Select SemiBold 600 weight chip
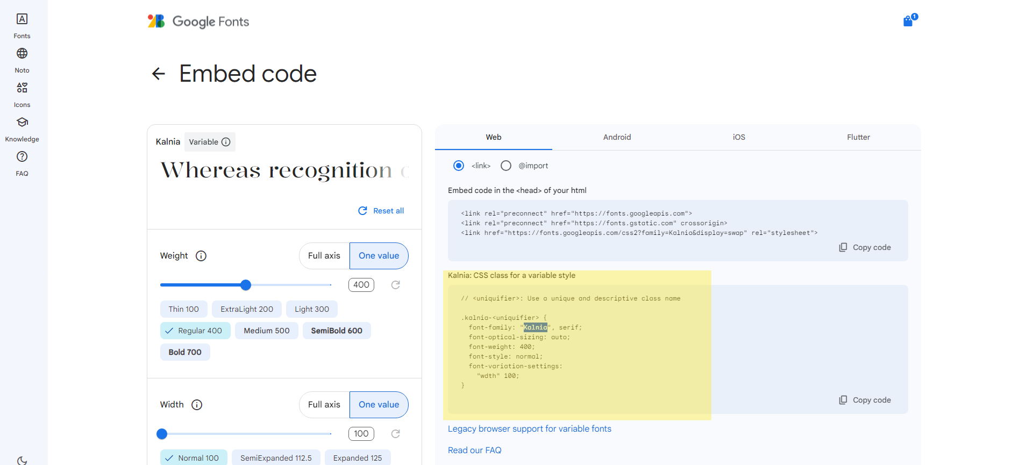This screenshot has height=465, width=1019. coord(337,331)
